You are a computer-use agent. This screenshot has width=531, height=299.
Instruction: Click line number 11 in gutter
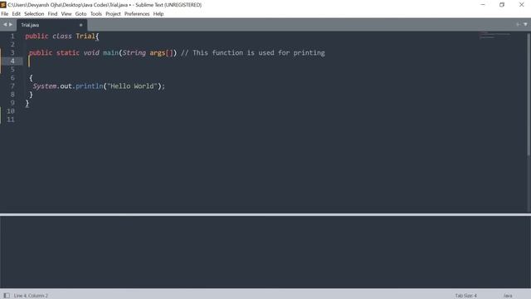11,120
